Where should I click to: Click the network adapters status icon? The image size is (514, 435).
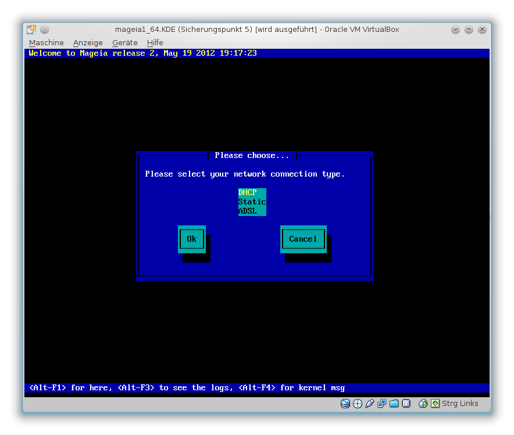pos(382,404)
